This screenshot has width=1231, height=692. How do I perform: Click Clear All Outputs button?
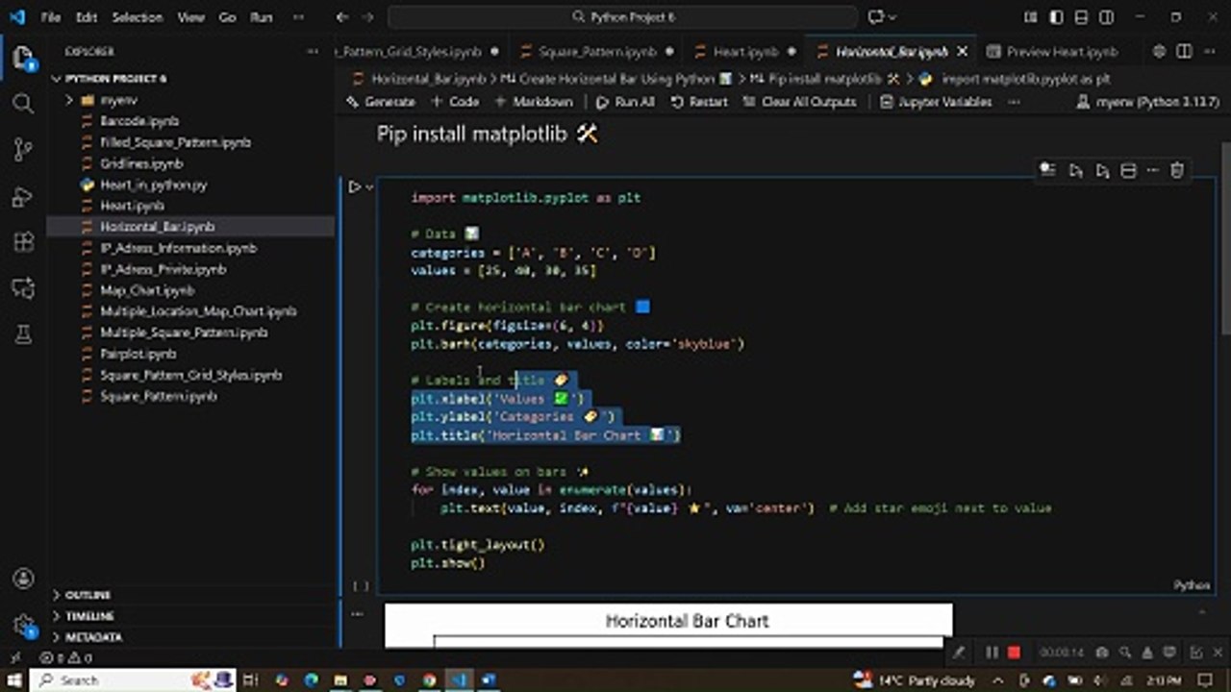799,102
